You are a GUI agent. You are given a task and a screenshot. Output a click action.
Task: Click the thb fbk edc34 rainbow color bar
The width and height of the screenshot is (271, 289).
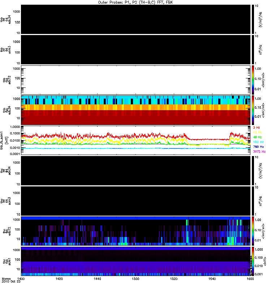[x=253, y=110]
